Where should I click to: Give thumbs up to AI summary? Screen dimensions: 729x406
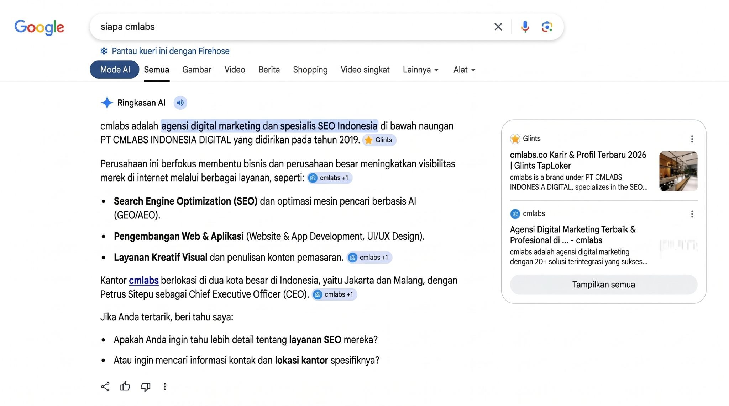coord(125,386)
